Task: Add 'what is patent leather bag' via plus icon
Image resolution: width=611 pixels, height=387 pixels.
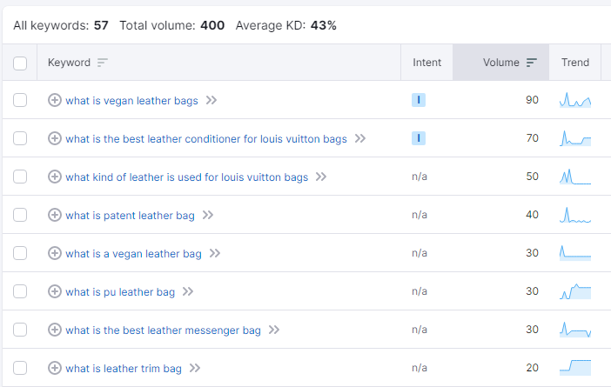Action: coord(55,215)
